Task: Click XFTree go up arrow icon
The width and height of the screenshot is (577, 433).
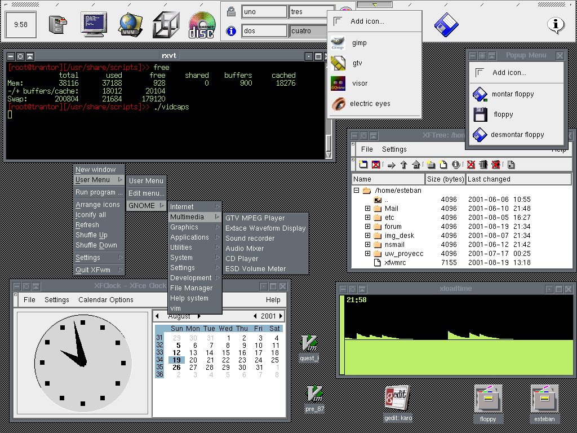Action: [403, 165]
